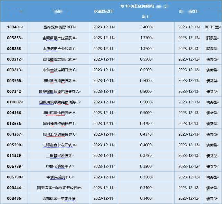The image size is (222, 204).
Task: Select fund code 000212
Action: click(x=14, y=59)
